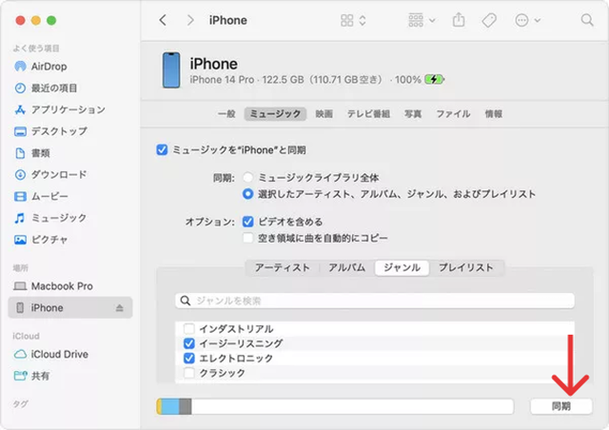
Task: Open アプリケーション in the sidebar
Action: click(60, 110)
